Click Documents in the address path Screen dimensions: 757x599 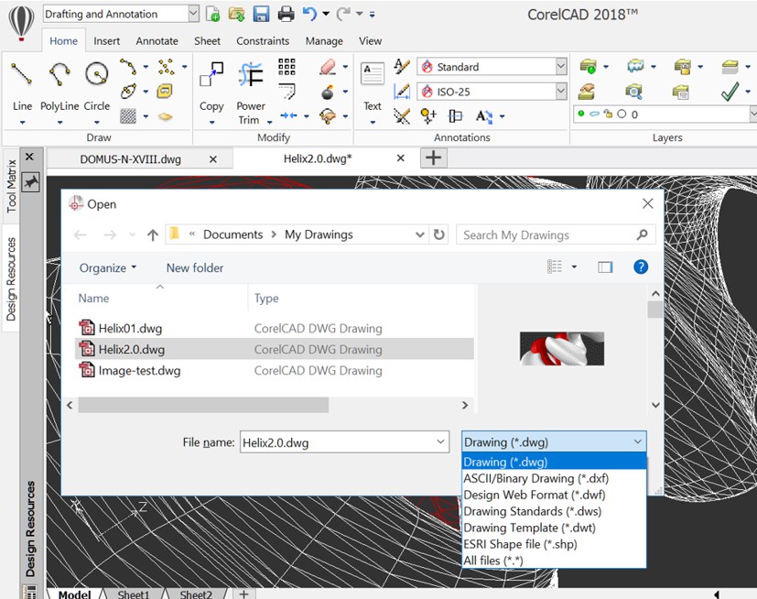pos(233,234)
